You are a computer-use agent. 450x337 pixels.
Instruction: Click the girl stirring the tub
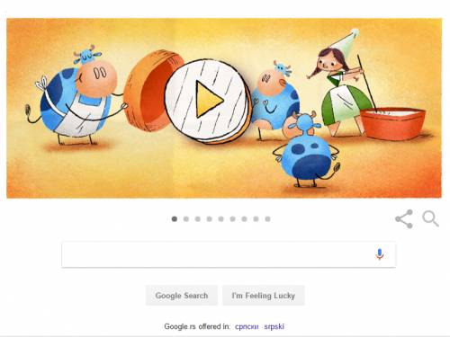(x=339, y=87)
